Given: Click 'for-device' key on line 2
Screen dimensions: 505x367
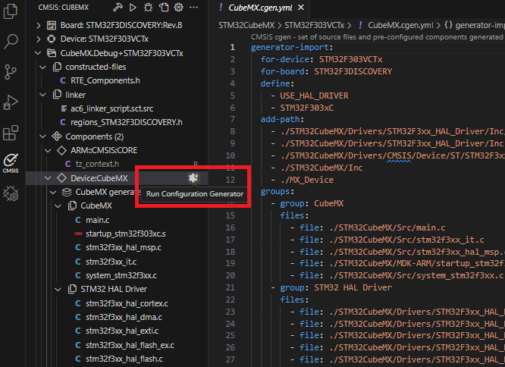Looking at the screenshot, I should pos(284,60).
